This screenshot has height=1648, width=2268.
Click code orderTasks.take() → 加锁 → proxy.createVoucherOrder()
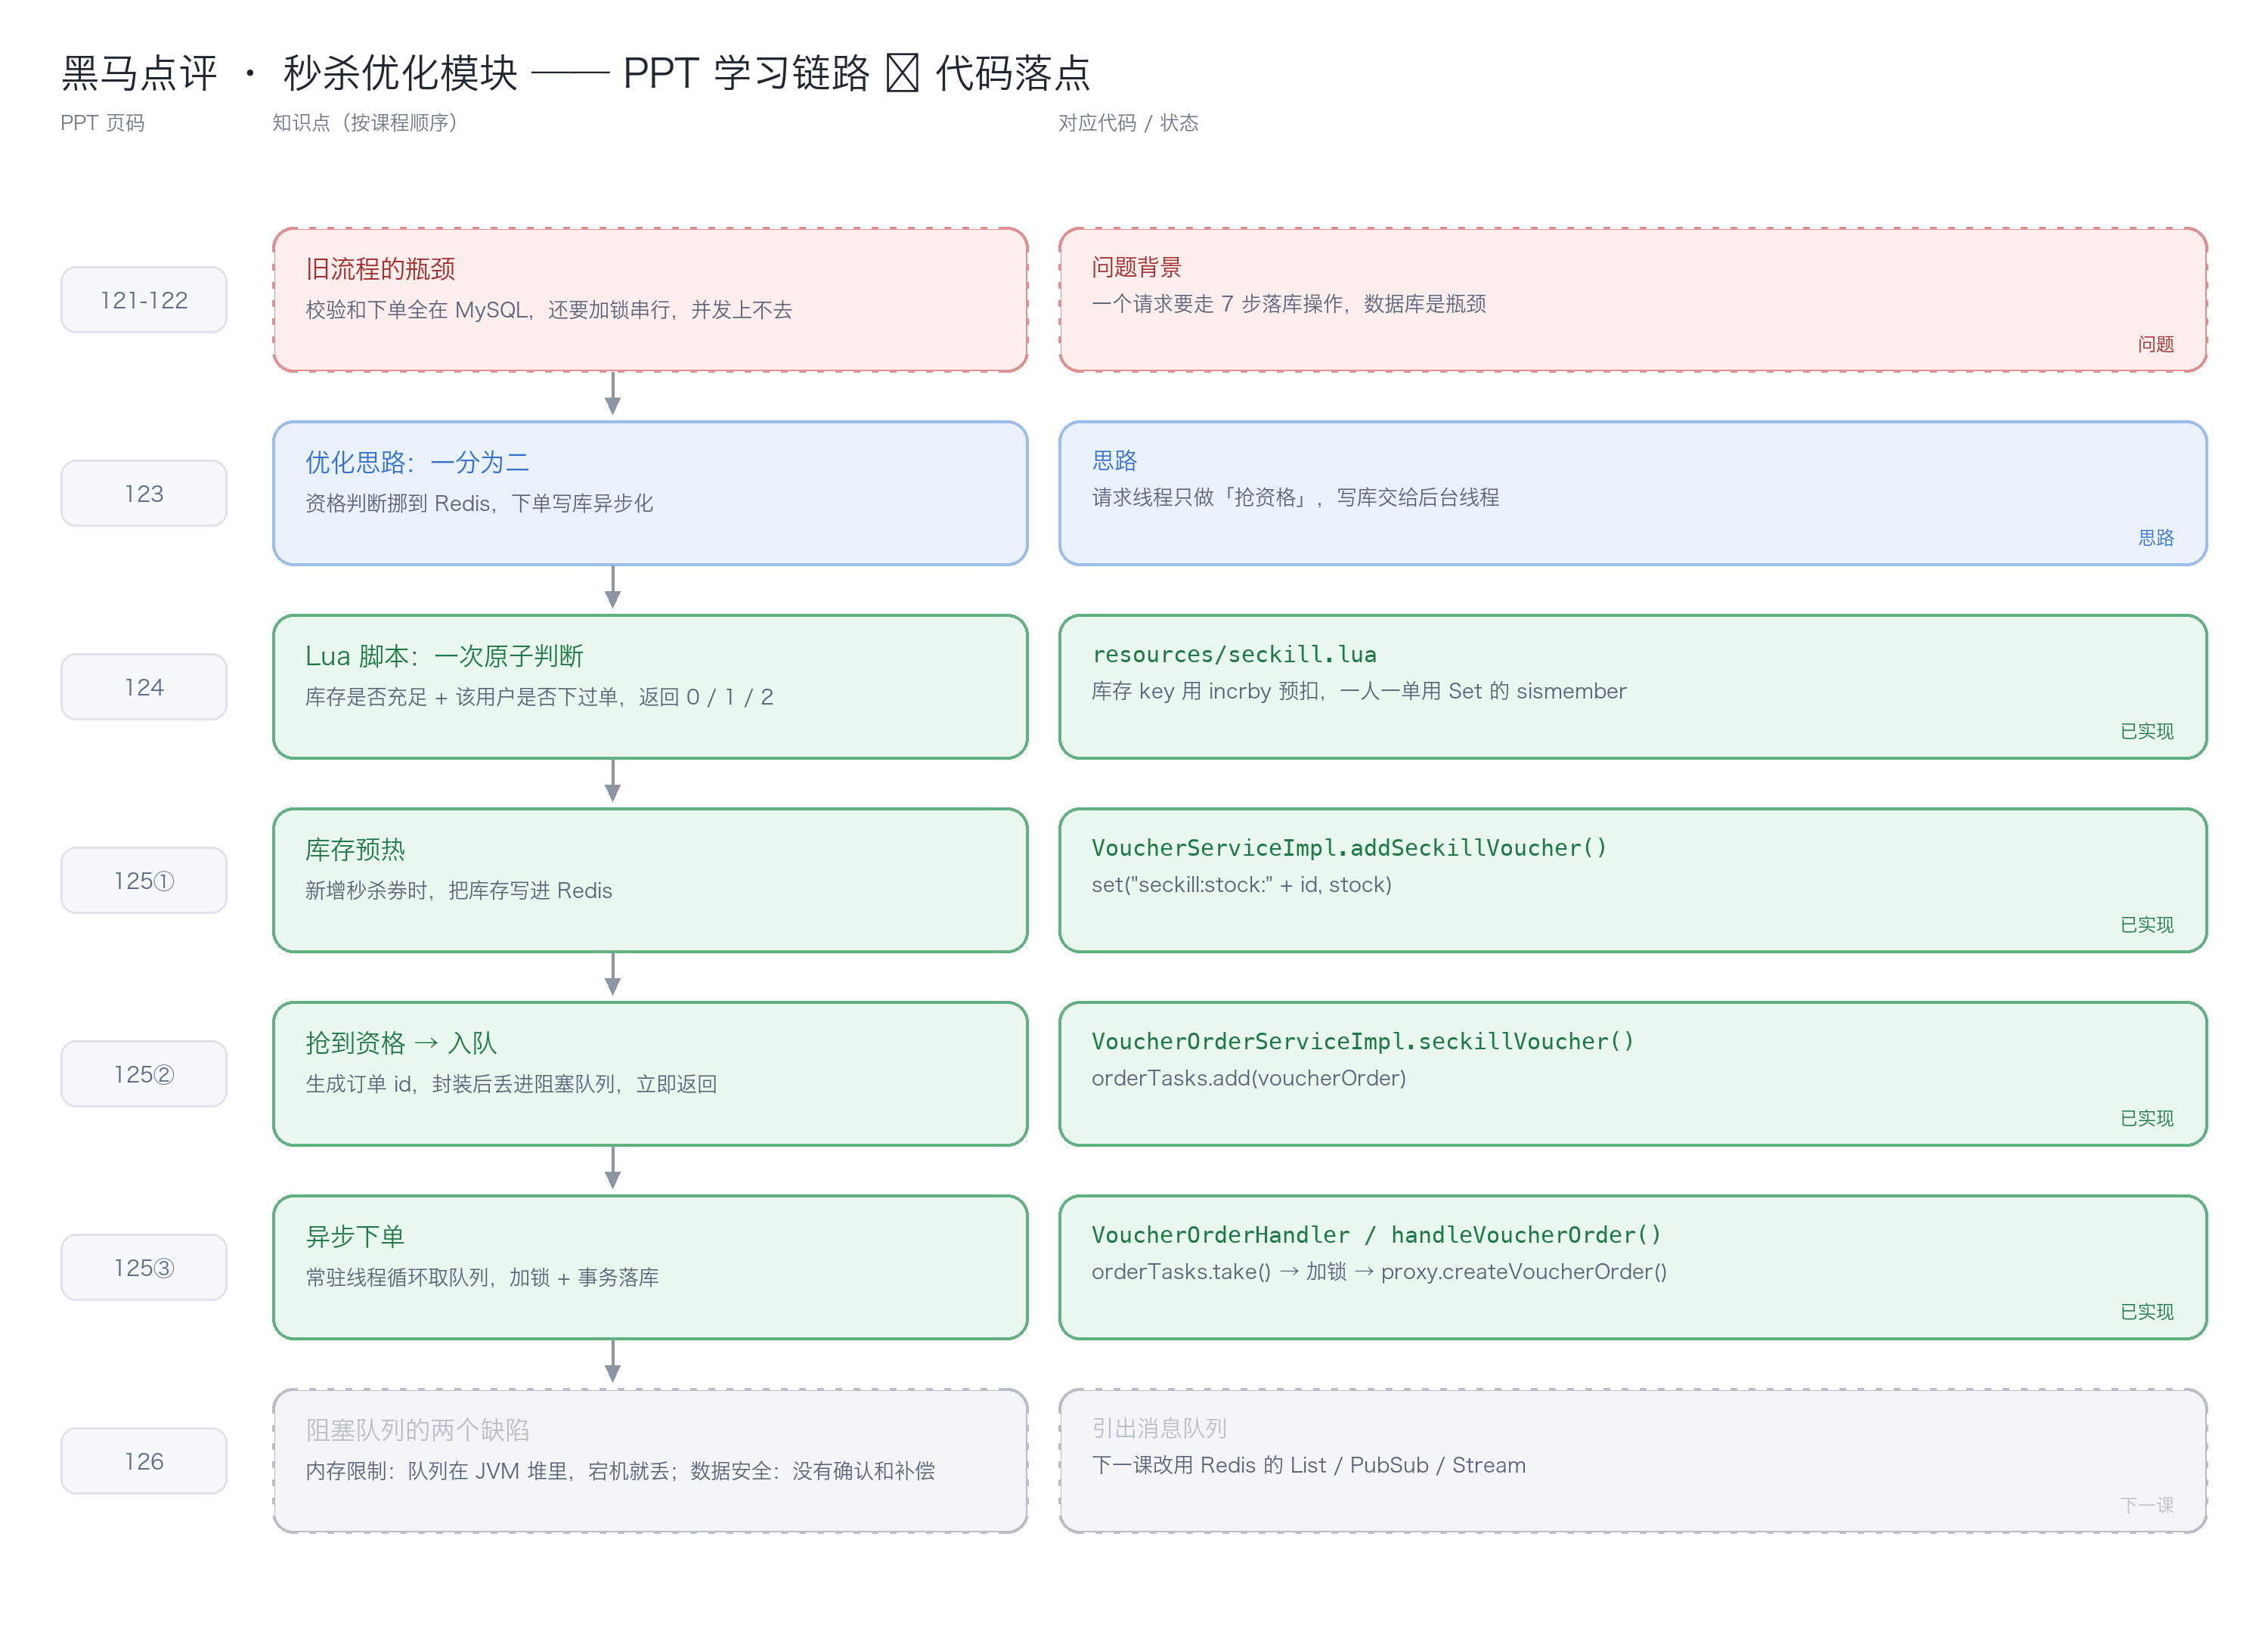[1379, 1271]
